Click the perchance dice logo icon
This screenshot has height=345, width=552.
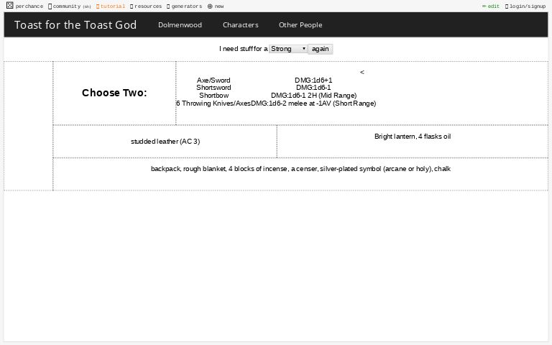(x=9, y=6)
